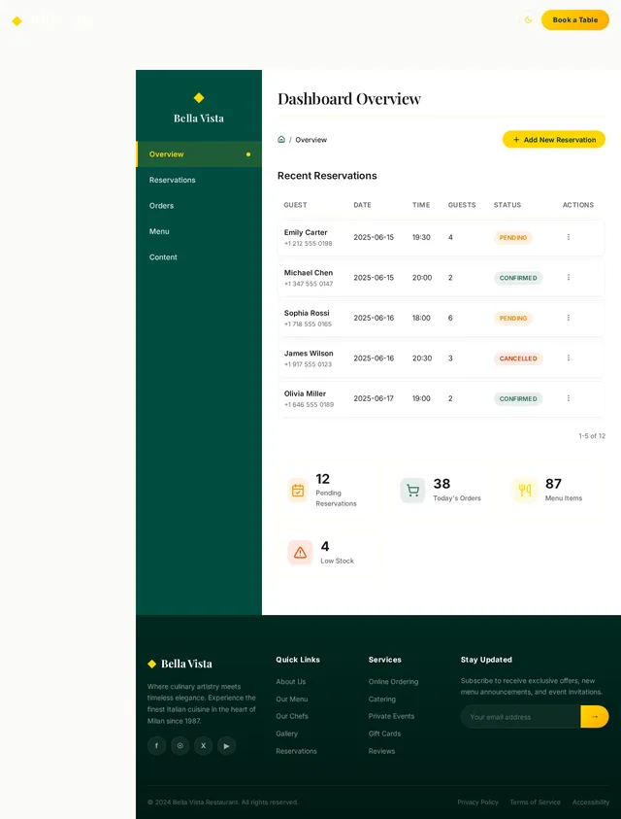This screenshot has width=621, height=819.
Task: Open actions menu for Michael Chen
Action: coord(569,277)
